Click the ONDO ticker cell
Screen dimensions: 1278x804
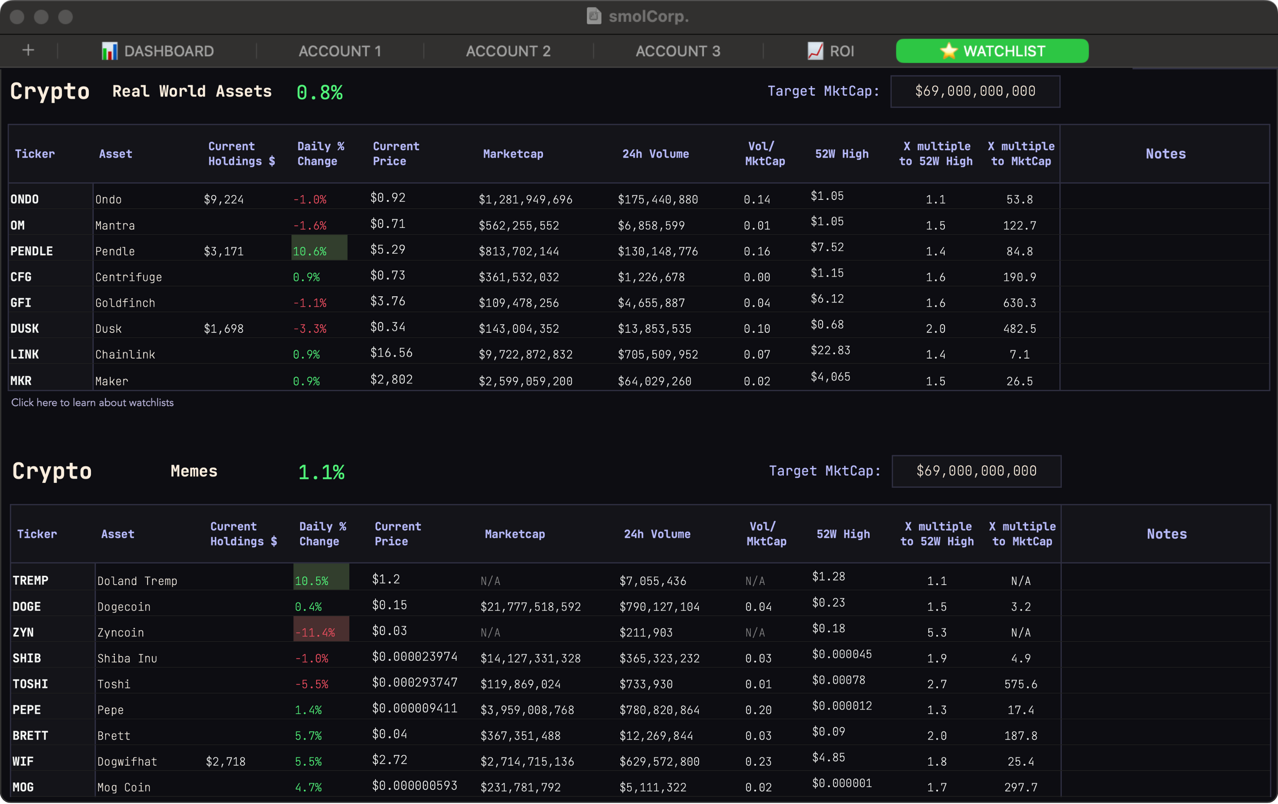point(24,199)
